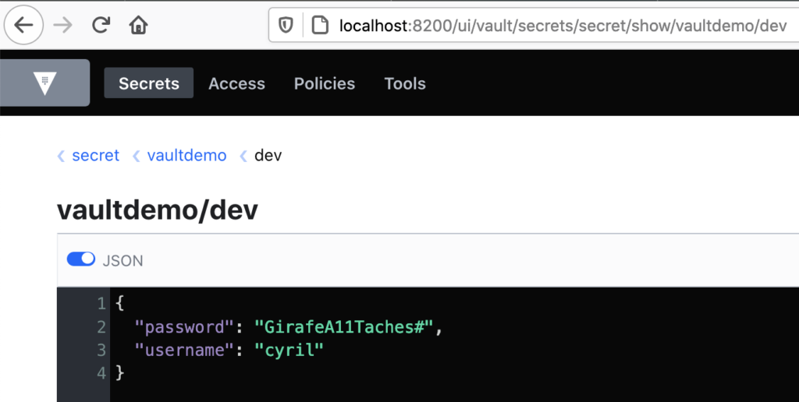The height and width of the screenshot is (402, 799).
Task: Open the Secrets tab
Action: (x=149, y=83)
